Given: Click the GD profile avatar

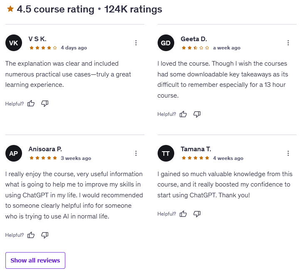Looking at the screenshot, I should [166, 43].
